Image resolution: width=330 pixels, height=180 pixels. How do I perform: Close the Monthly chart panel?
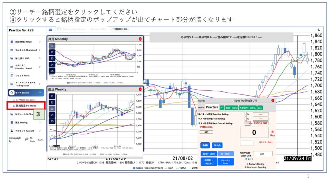tap(140, 39)
